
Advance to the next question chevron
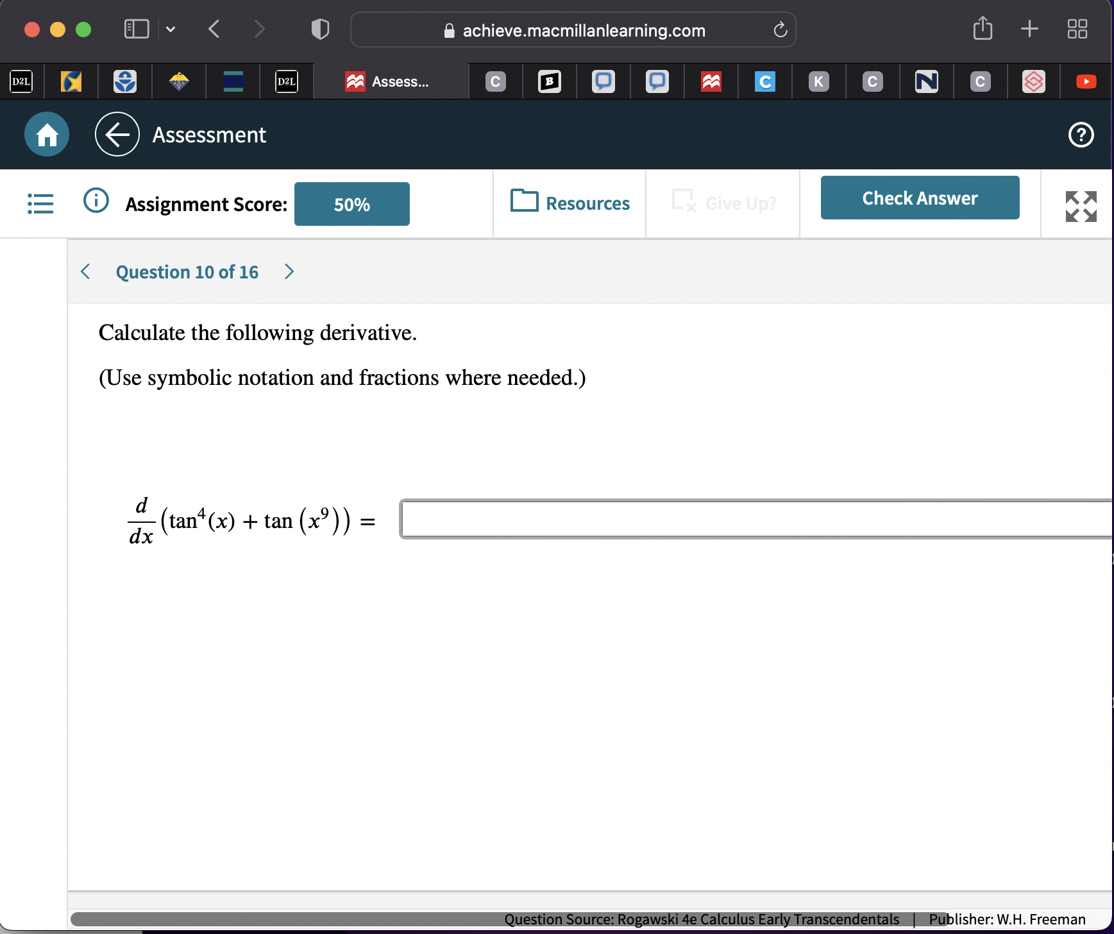pos(289,271)
